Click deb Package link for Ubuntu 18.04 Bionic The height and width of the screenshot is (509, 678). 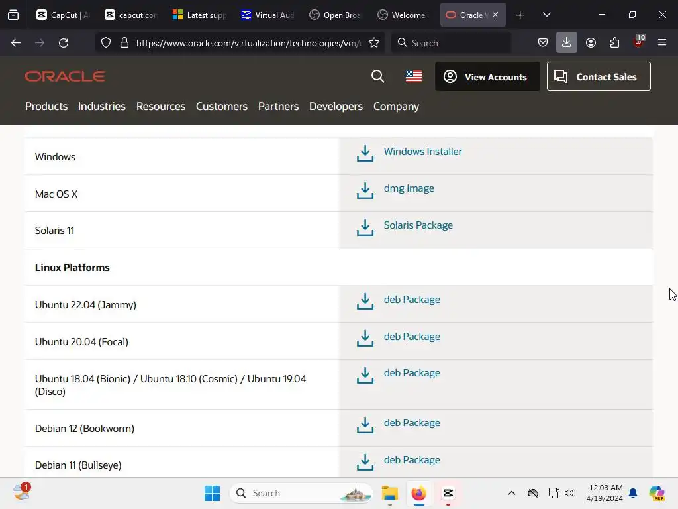click(x=412, y=373)
